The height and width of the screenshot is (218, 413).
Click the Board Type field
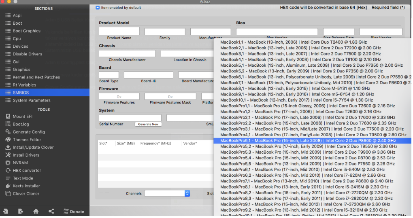109,75
